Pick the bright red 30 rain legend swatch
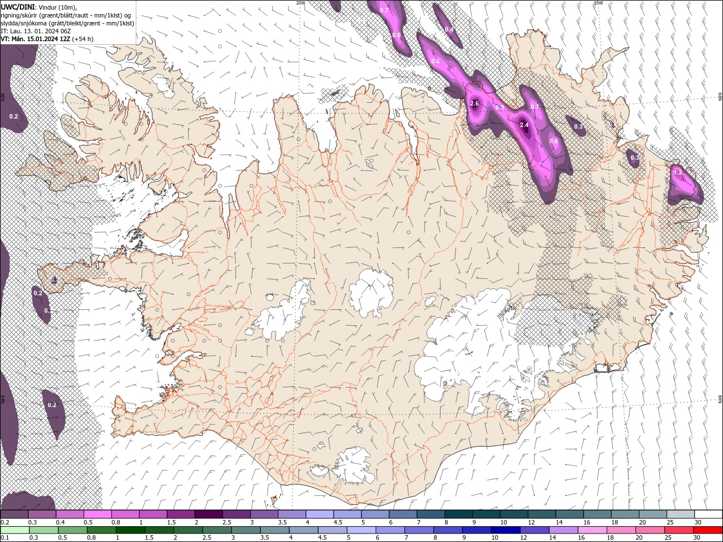 [x=708, y=530]
